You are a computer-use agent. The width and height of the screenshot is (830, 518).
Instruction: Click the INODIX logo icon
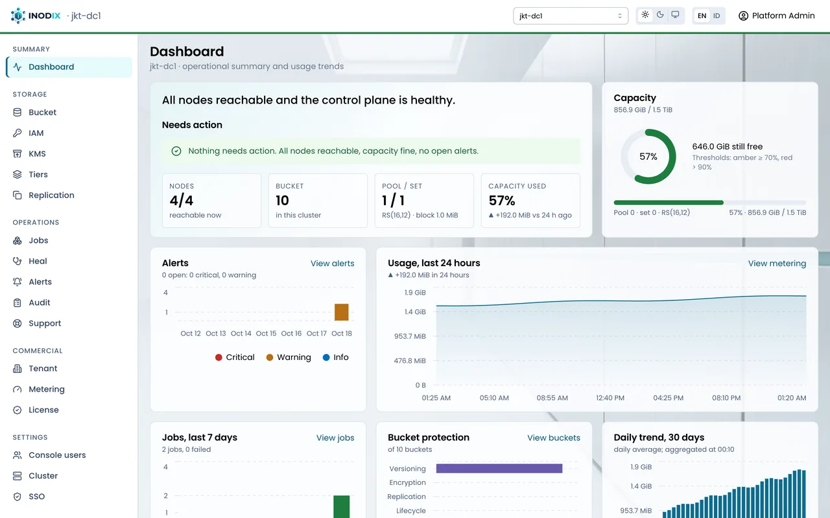point(18,16)
